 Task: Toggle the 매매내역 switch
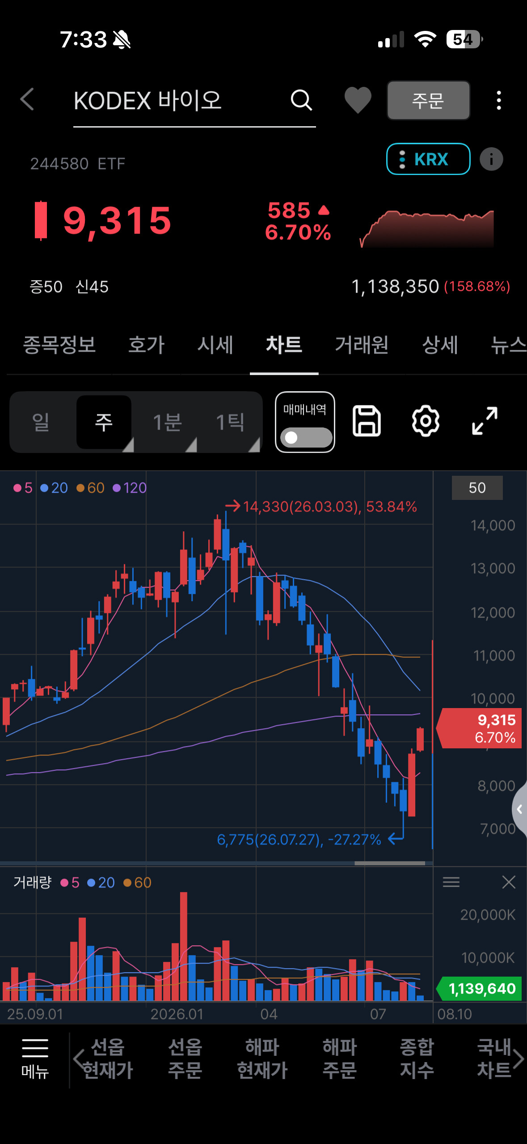pos(306,437)
